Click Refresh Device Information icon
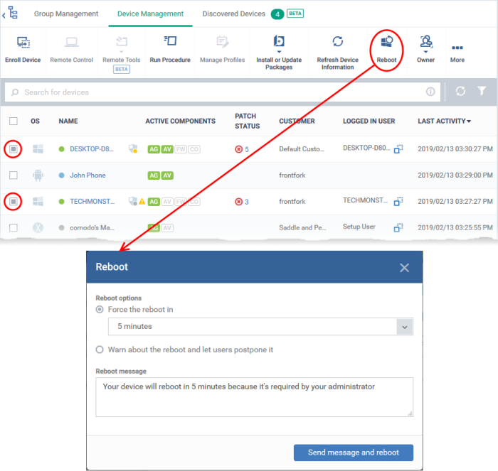The width and height of the screenshot is (498, 471). [338, 41]
